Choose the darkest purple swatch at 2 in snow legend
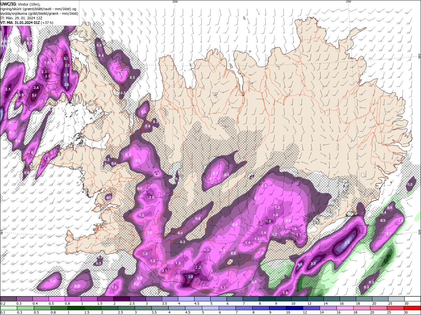Viewport: 421px width, 315px height. [121, 299]
